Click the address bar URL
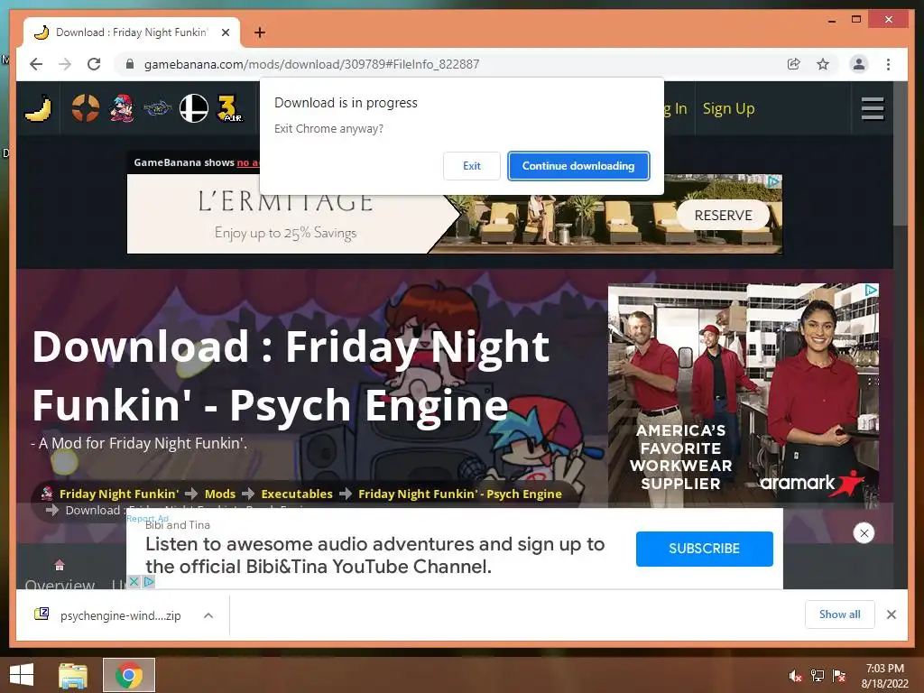The width and height of the screenshot is (924, 693). [x=311, y=64]
